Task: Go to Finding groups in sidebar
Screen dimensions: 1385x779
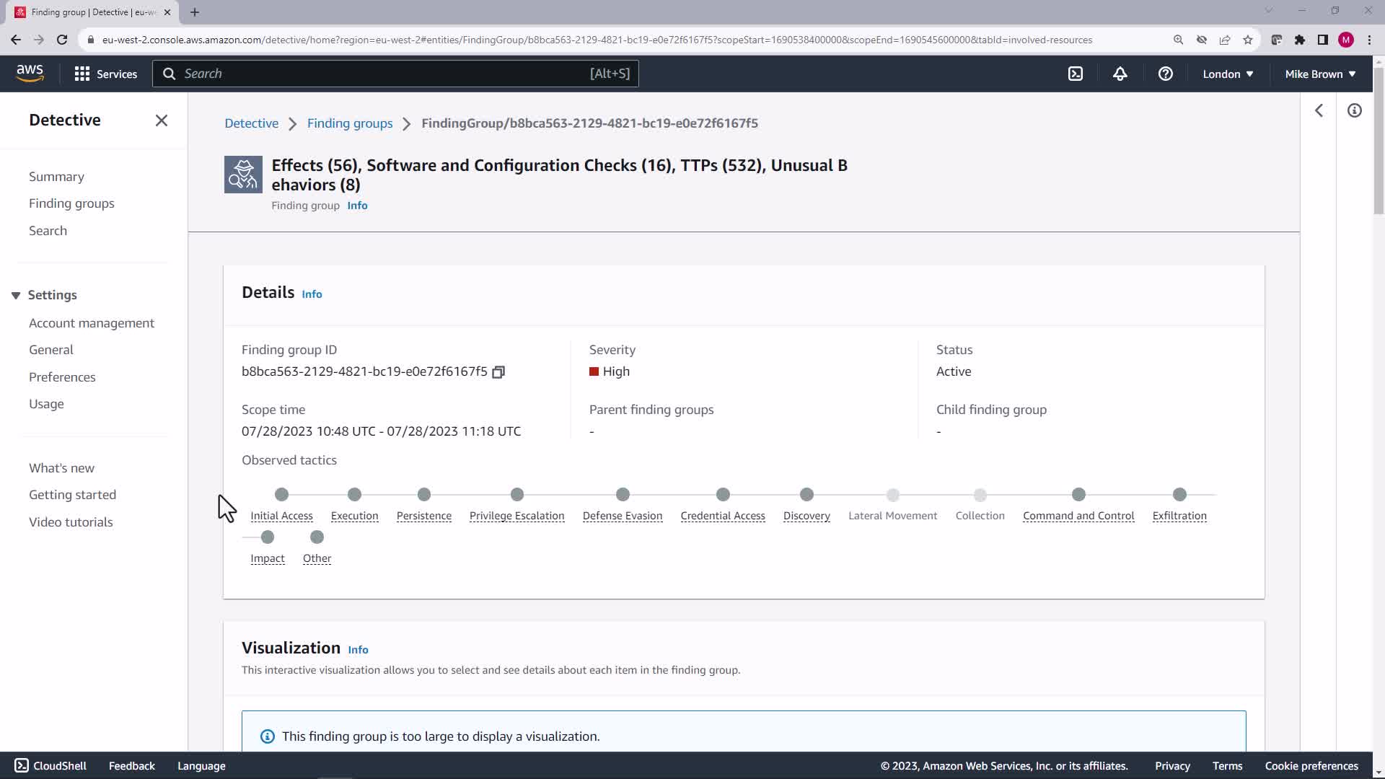Action: click(x=71, y=203)
